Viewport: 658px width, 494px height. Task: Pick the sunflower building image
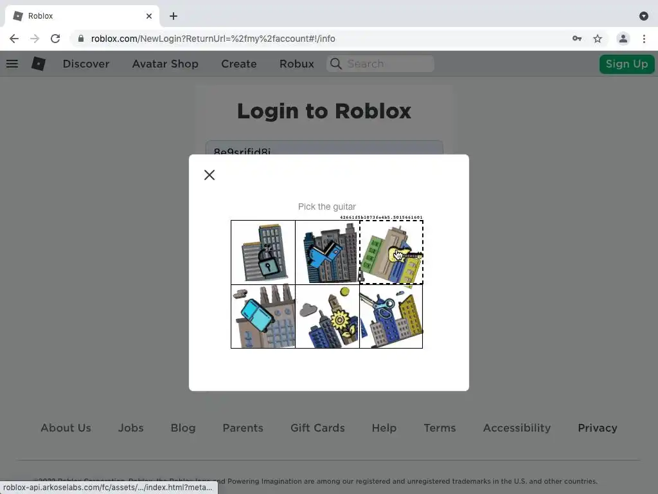pyautogui.click(x=327, y=316)
